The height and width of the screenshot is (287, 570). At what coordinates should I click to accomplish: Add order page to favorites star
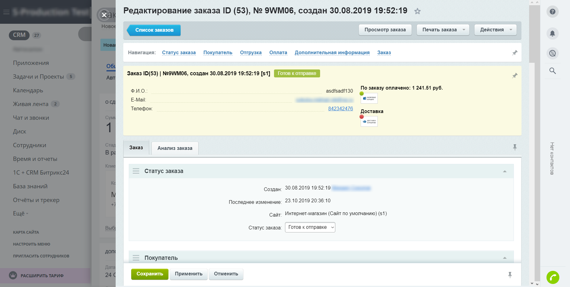tap(417, 11)
